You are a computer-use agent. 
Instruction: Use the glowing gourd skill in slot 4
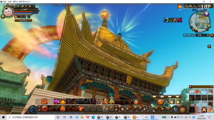pos(63,109)
